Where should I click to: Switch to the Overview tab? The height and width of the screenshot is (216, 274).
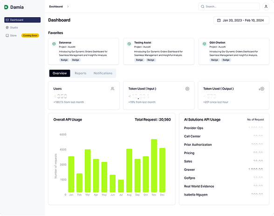(x=60, y=73)
